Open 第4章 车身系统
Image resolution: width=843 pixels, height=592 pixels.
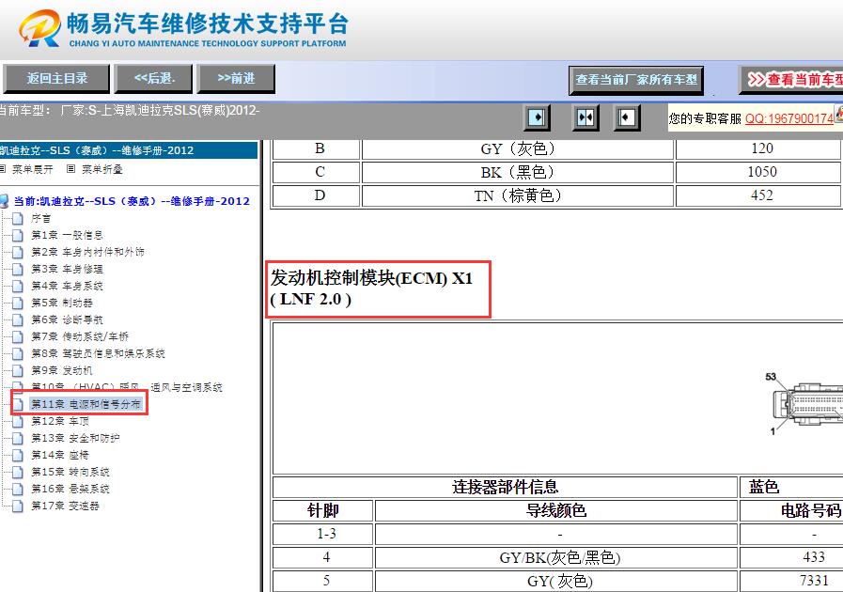[x=67, y=286]
